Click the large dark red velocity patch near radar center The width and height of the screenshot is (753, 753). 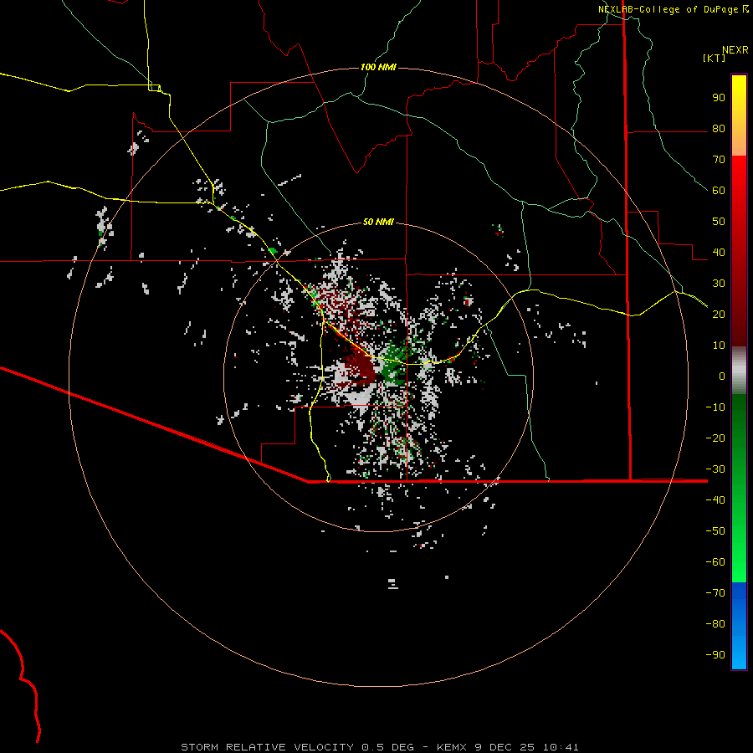[x=362, y=368]
